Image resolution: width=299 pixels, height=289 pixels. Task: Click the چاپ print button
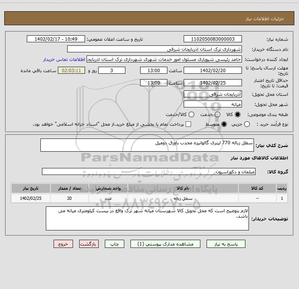(115, 244)
